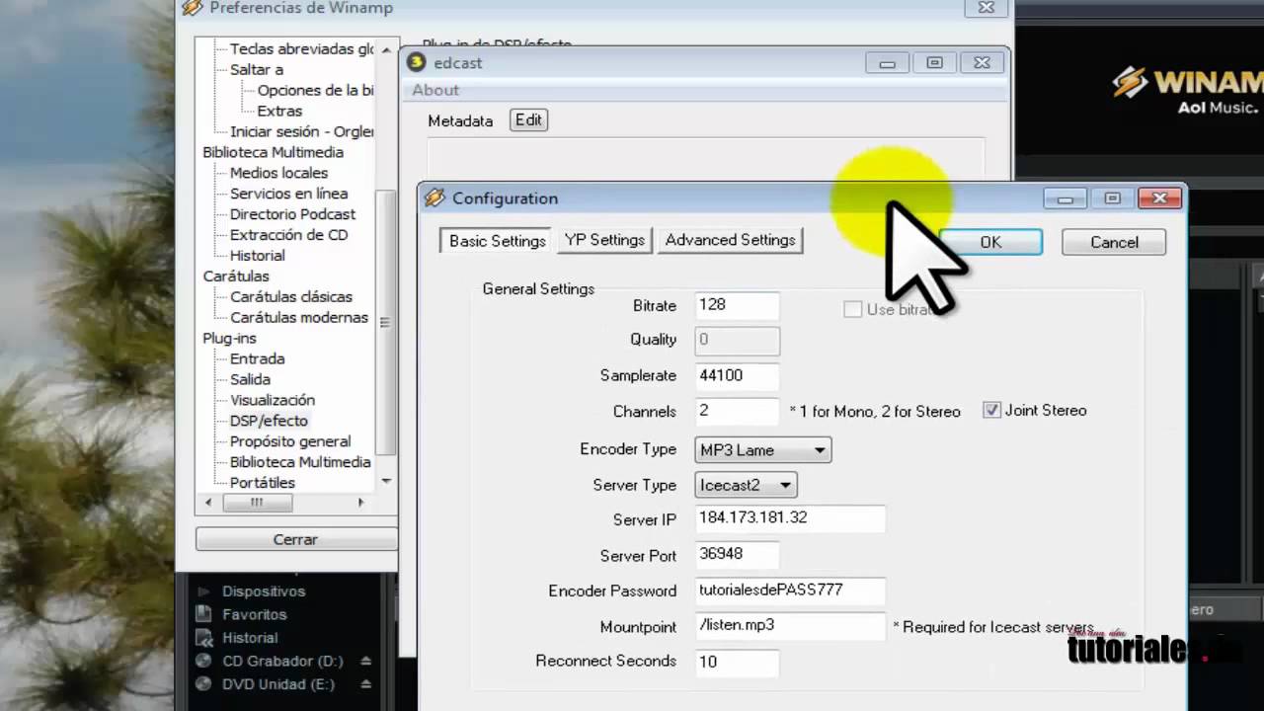
Task: Click Edit next to Metadata
Action: point(529,119)
